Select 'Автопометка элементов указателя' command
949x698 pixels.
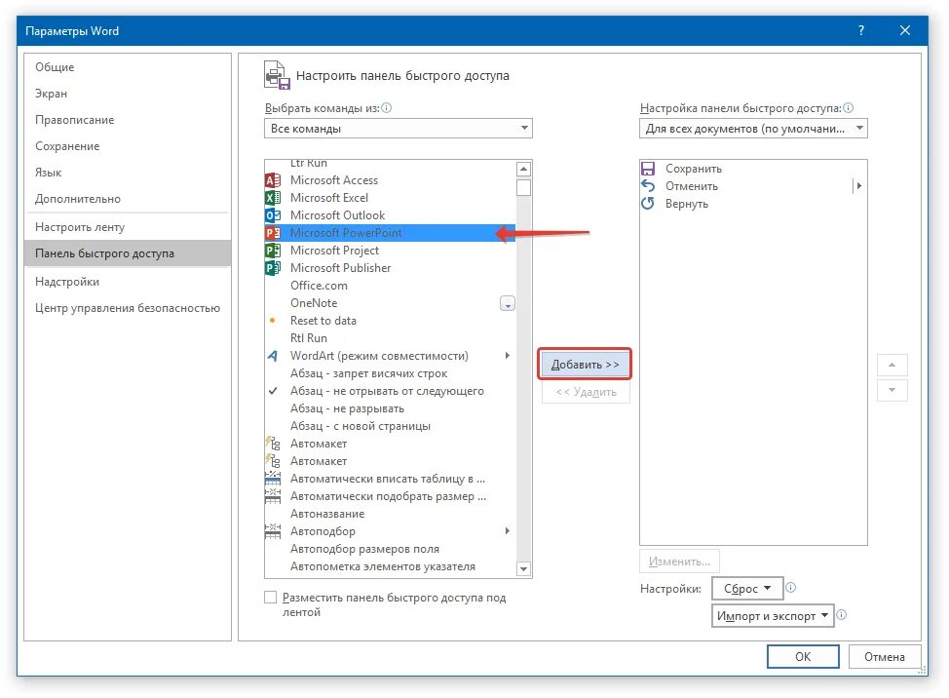(391, 566)
